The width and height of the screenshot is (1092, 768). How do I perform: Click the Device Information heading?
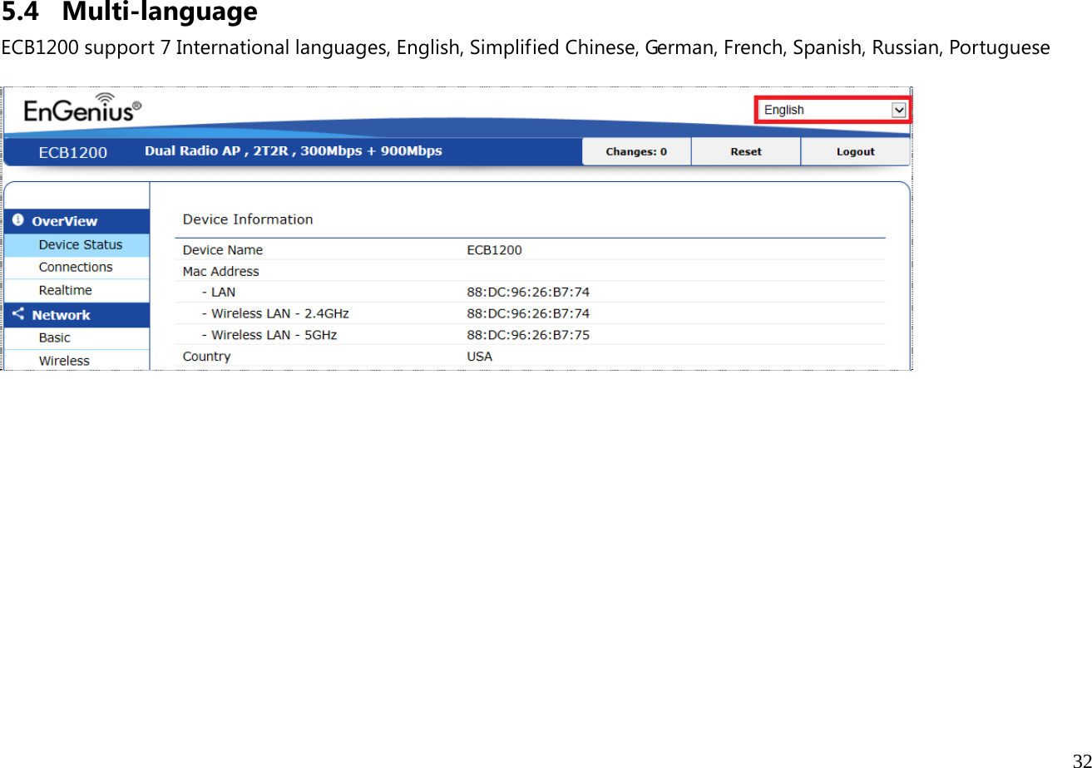(248, 219)
